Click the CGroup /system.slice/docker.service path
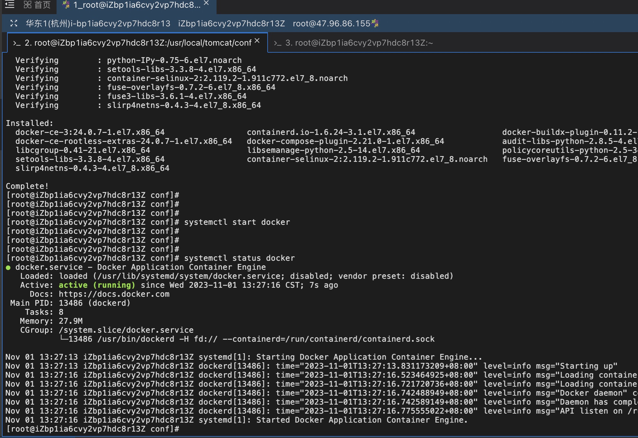Screen dimensions: 638x438 coord(126,330)
